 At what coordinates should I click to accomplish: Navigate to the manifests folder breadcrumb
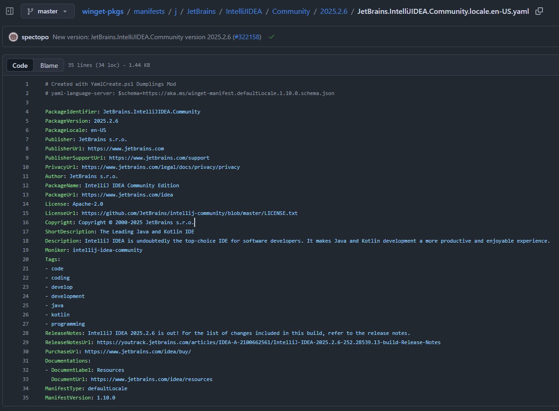coord(149,11)
